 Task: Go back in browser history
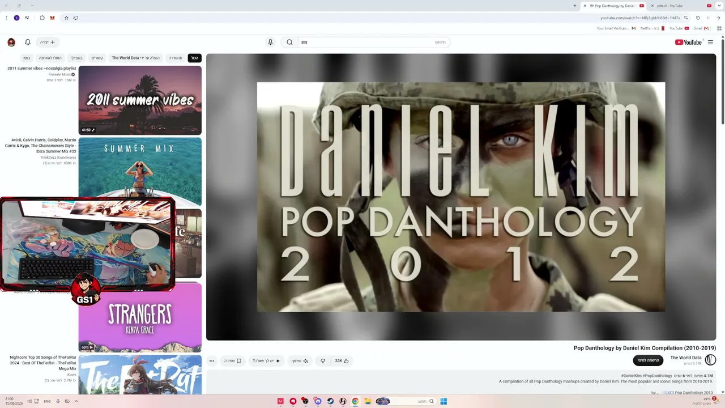point(718,18)
